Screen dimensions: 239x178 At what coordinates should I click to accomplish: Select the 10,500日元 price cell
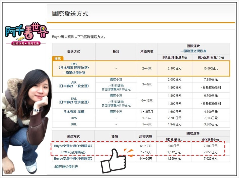pos(211,69)
